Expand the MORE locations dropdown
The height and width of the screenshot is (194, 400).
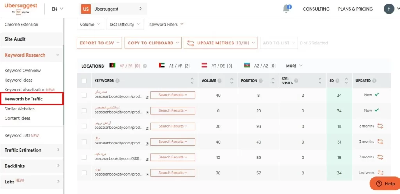(294, 66)
